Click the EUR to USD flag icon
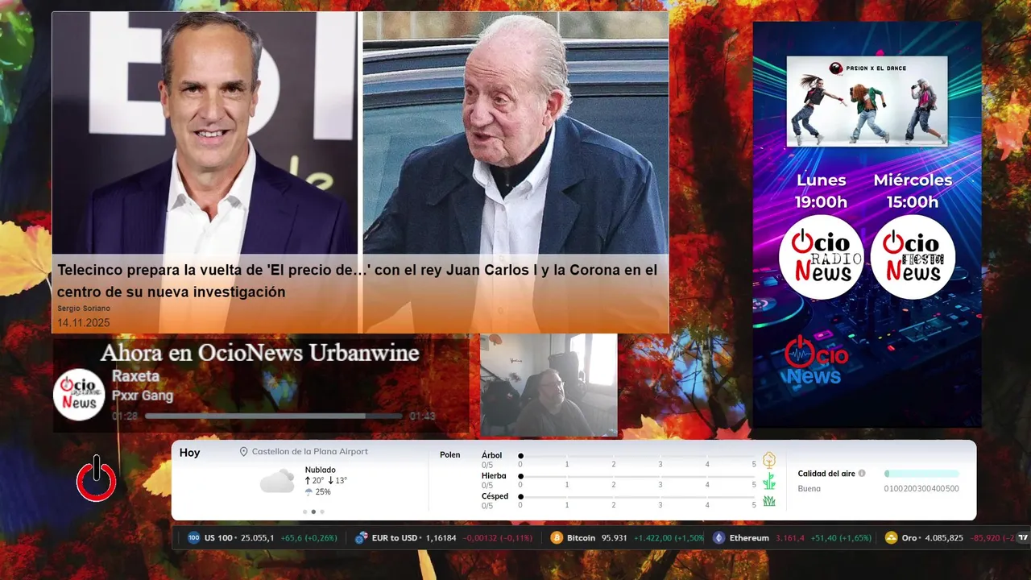The width and height of the screenshot is (1031, 580). 362,538
